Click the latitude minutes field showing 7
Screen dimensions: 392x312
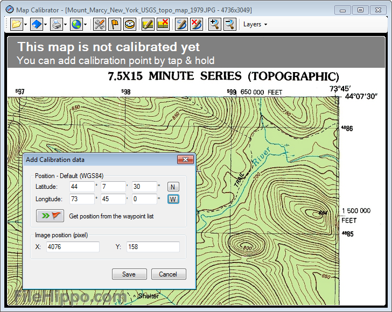[x=113, y=187]
